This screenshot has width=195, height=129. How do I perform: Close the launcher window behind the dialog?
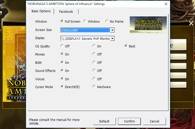(191, 23)
